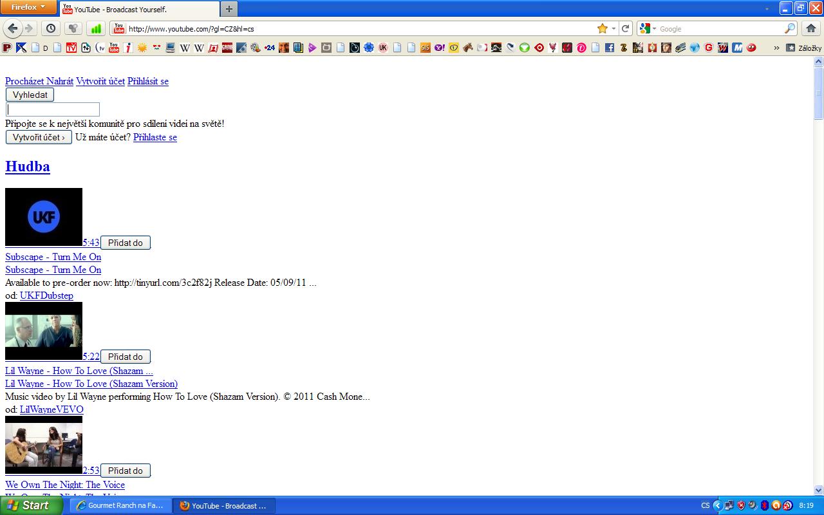Switch to Gourmet Ranch taskbar window
The height and width of the screenshot is (515, 824).
point(120,505)
